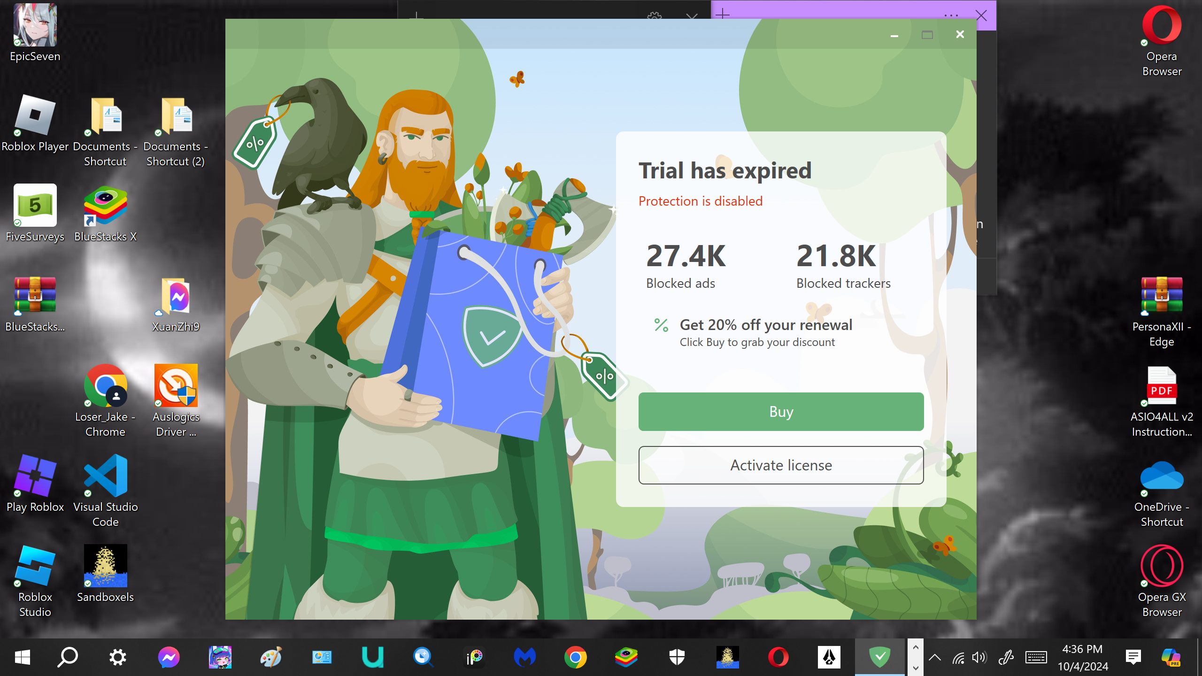Open Google Chrome from the taskbar
1202x676 pixels.
[x=576, y=657]
